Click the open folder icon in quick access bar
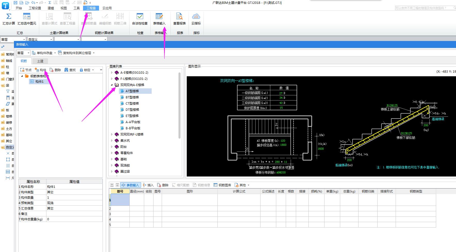The image size is (456, 252). [27, 3]
